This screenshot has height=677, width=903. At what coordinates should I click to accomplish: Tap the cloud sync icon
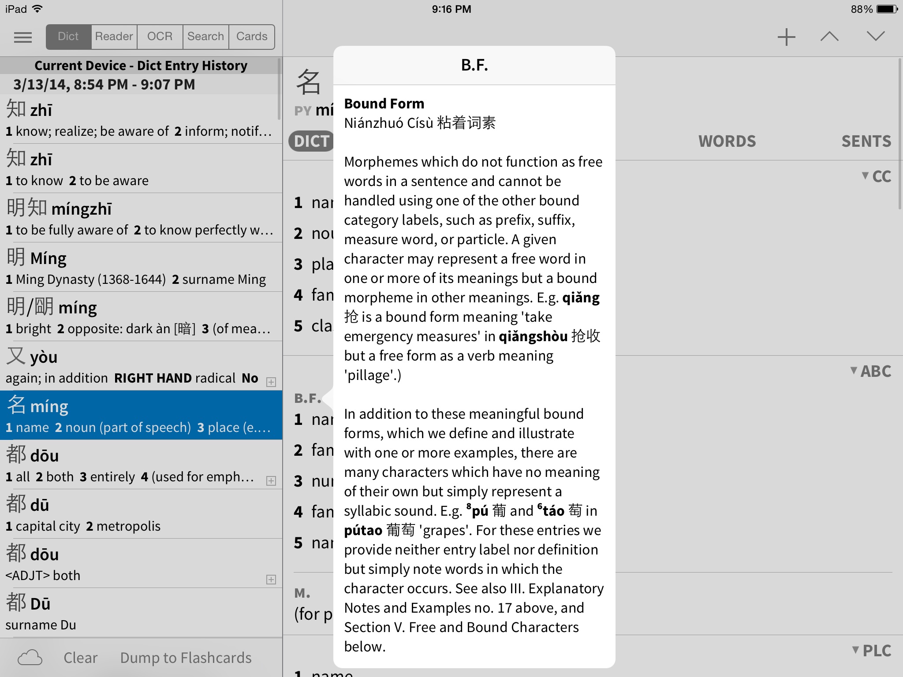pyautogui.click(x=30, y=658)
